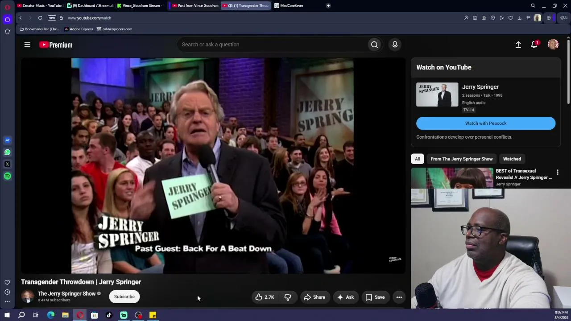The image size is (571, 321).
Task: Open Microsoft Edge from taskbar
Action: pyautogui.click(x=51, y=315)
